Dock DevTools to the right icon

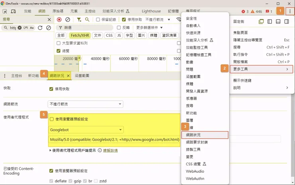tap(287, 22)
